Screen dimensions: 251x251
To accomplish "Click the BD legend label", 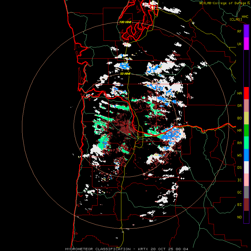I will (240, 118).
